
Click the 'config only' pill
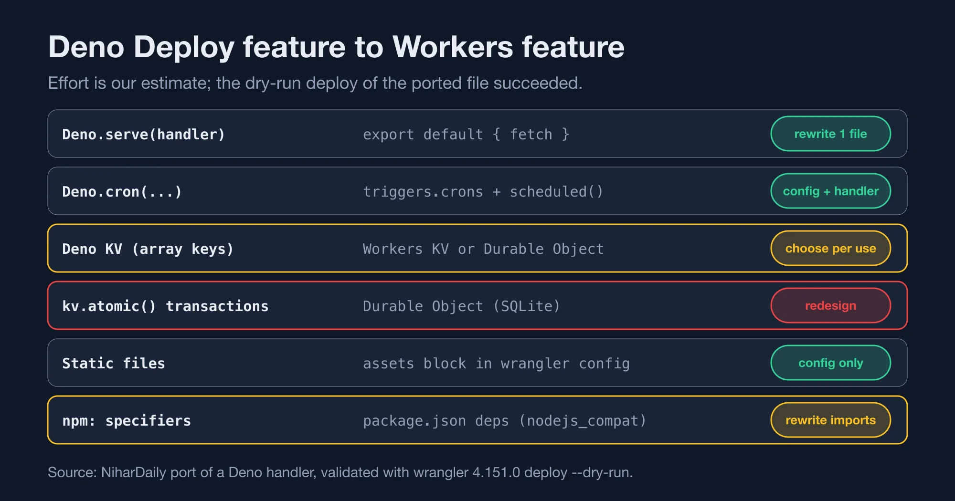[830, 363]
